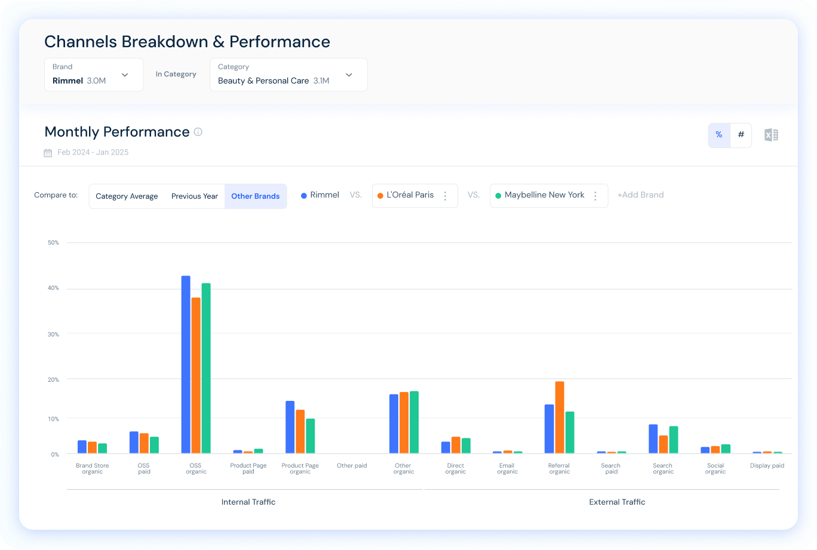Switch to numeric view with the # icon
This screenshot has height=550, width=817.
pos(741,135)
